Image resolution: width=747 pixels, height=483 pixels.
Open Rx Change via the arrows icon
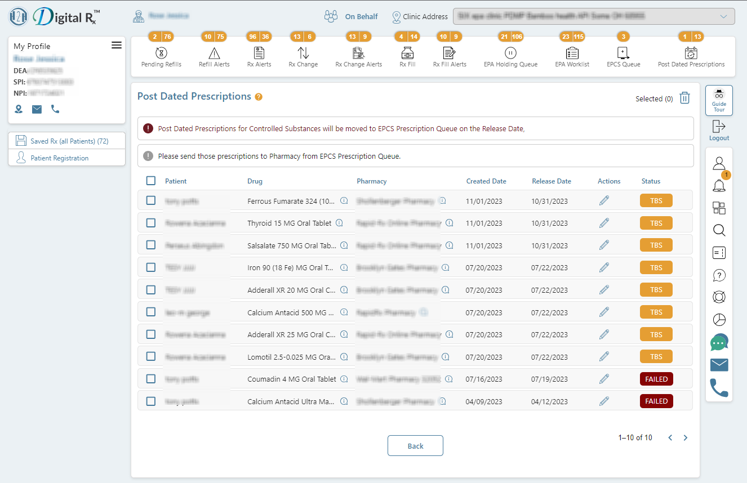(x=303, y=52)
